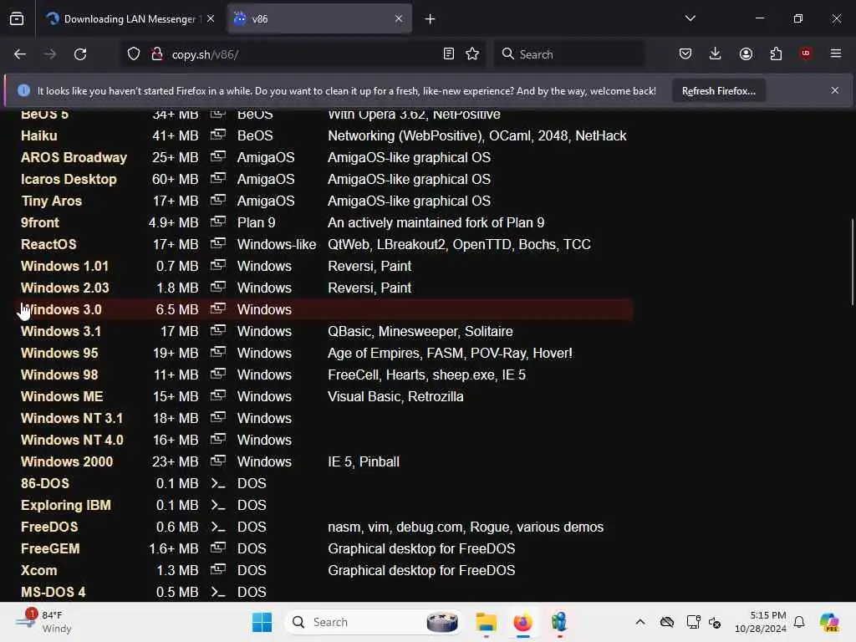Close the Downloading LAN Messenger tab
Viewport: 856px width, 642px height.
[211, 19]
